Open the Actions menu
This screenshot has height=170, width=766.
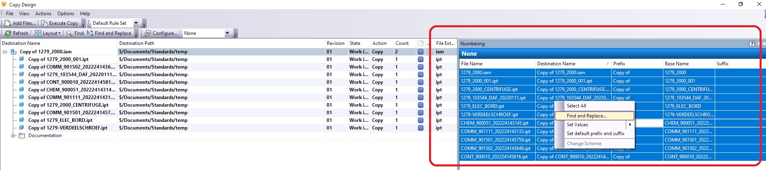43,14
